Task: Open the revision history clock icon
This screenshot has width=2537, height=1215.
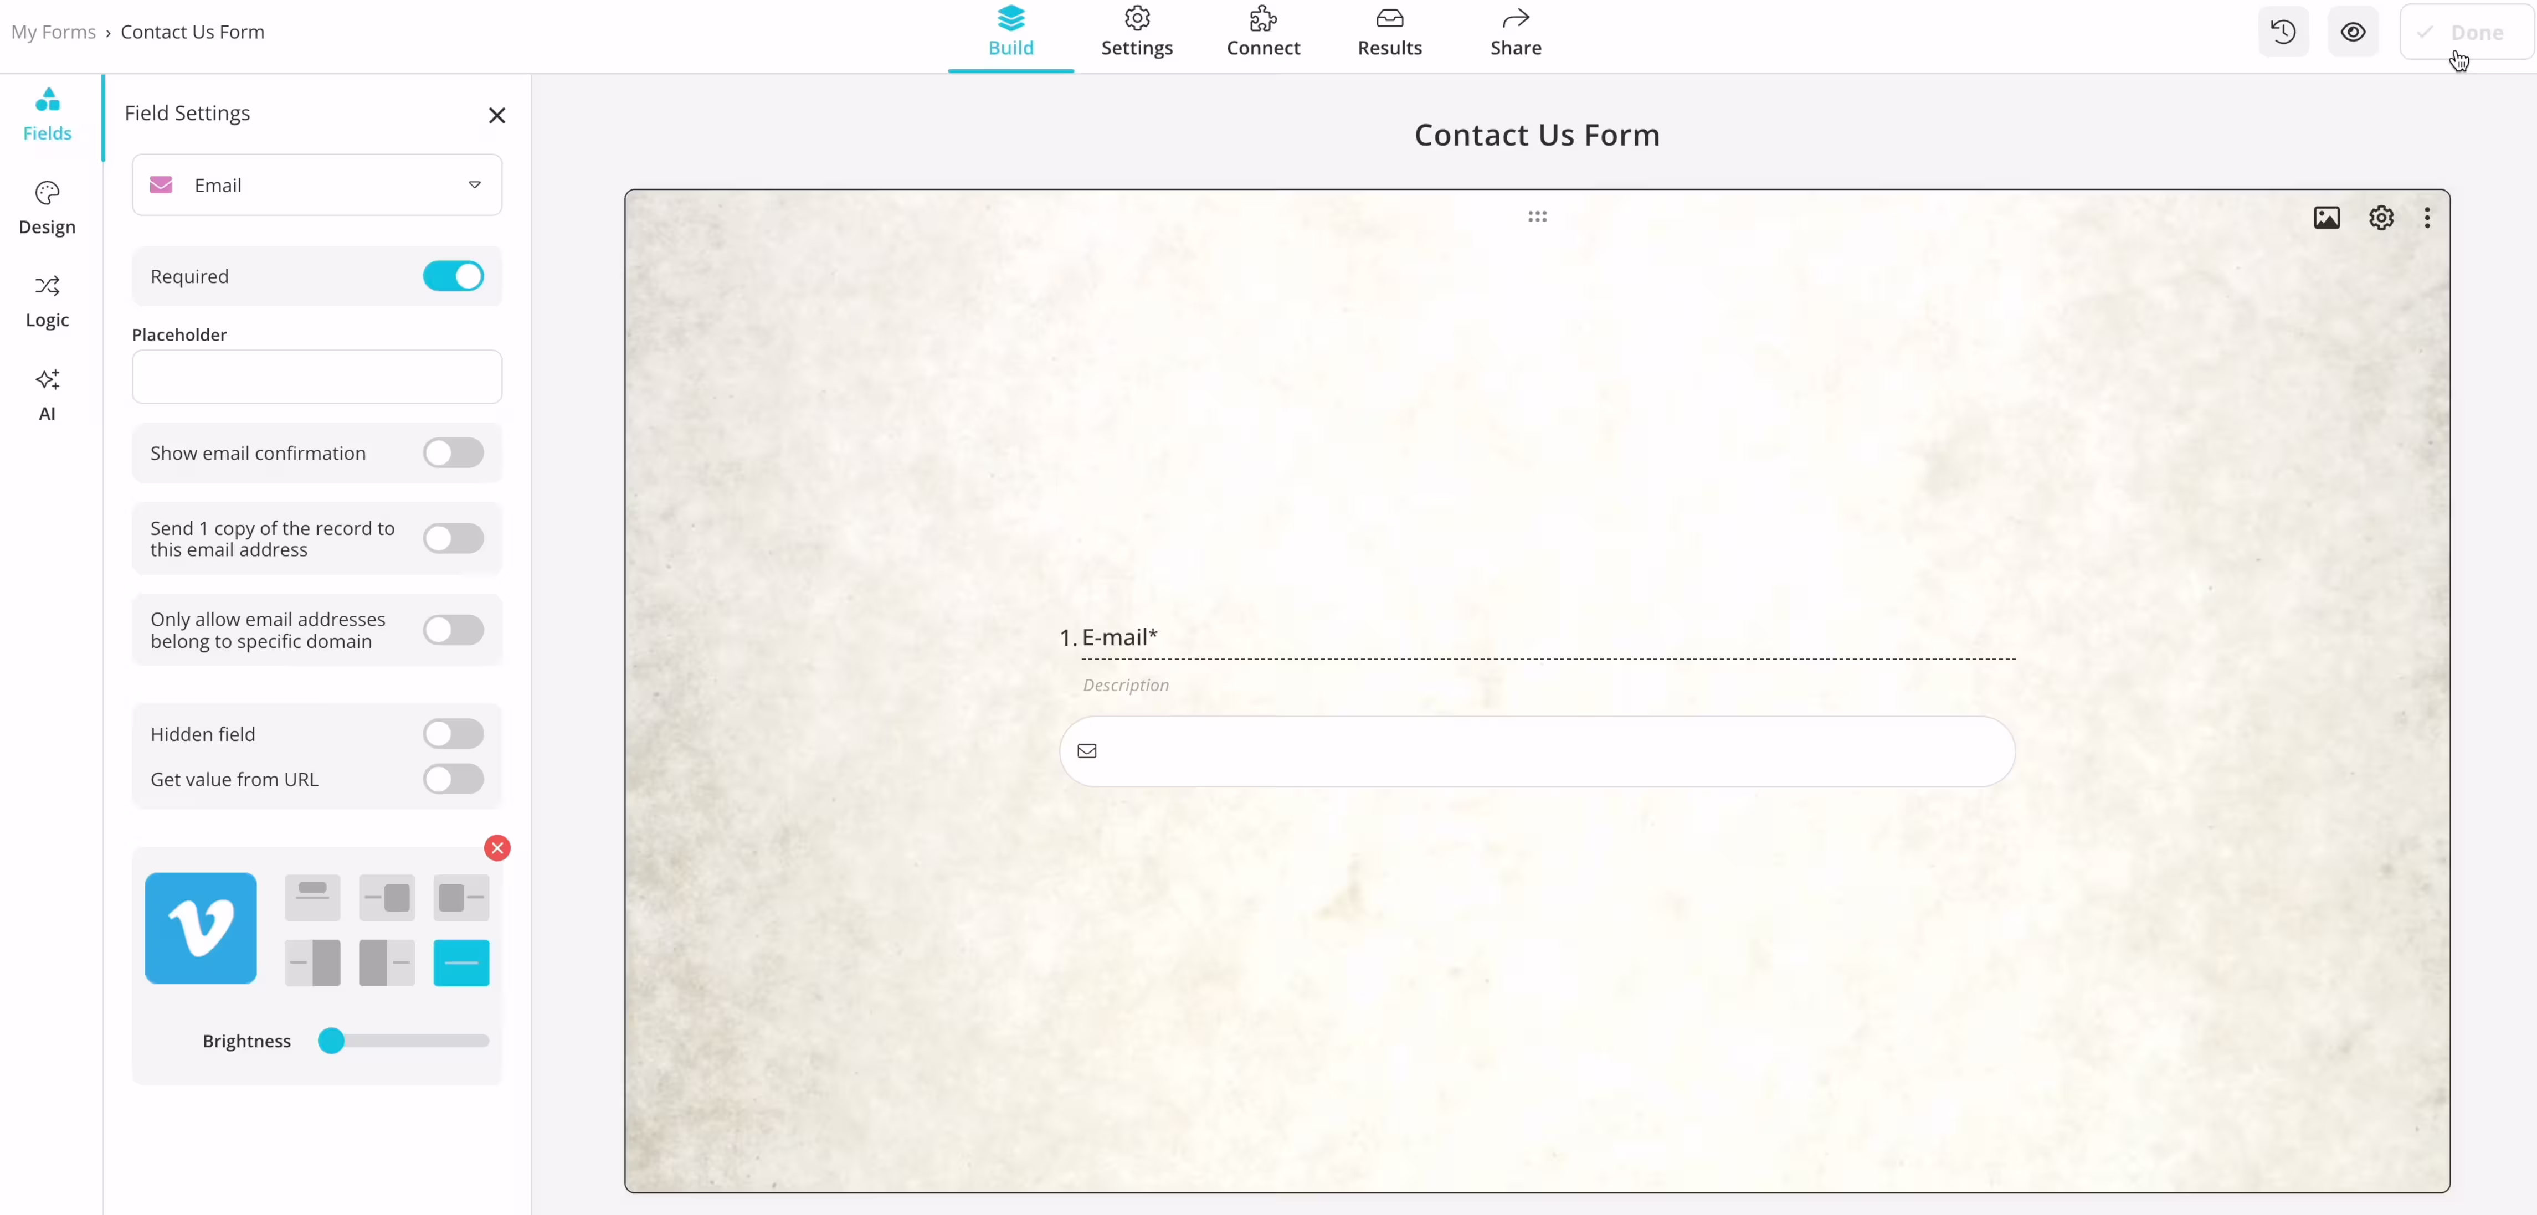Action: click(2283, 32)
